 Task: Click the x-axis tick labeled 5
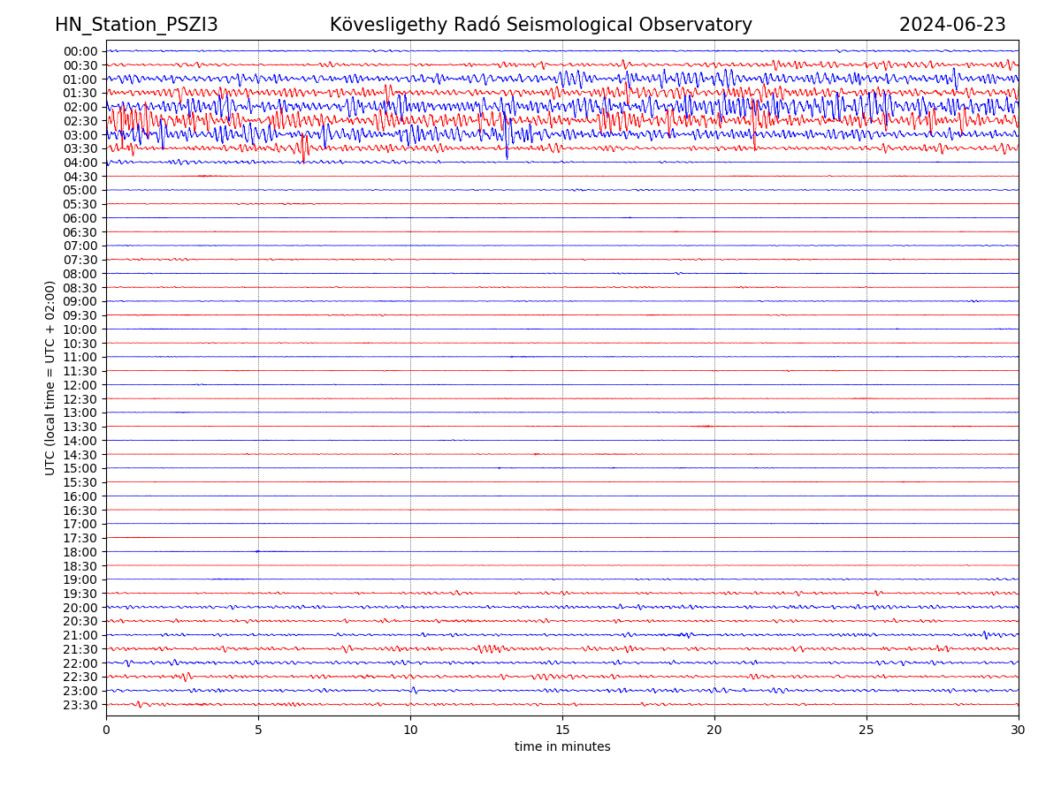tap(258, 730)
